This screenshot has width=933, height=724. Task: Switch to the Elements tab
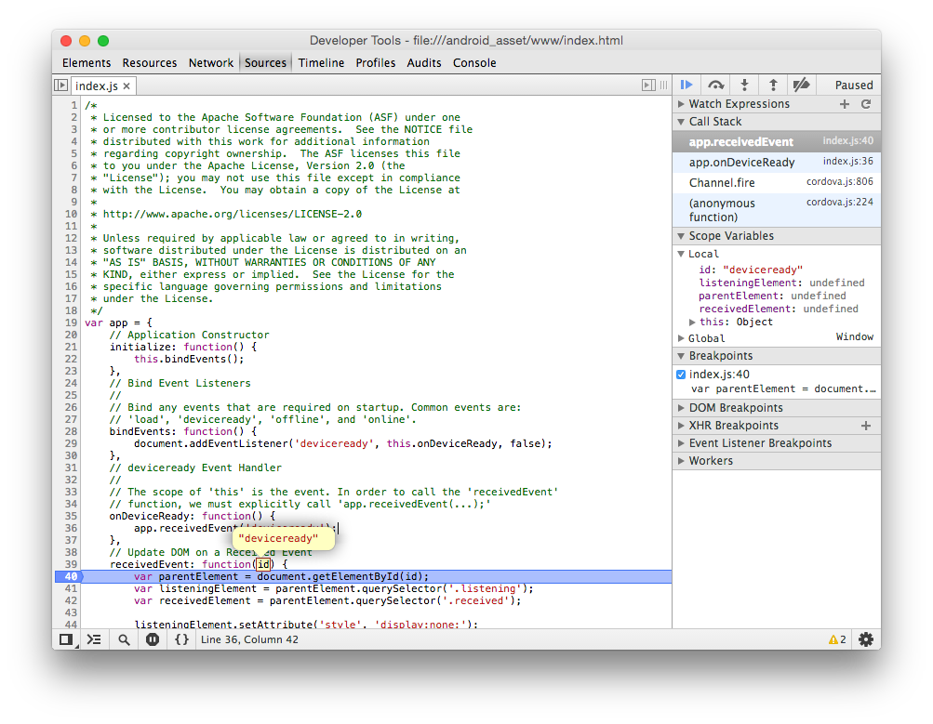coord(87,63)
